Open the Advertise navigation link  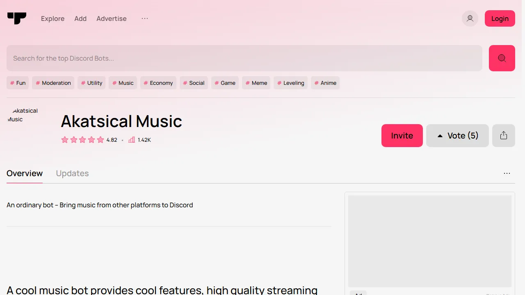(x=111, y=18)
